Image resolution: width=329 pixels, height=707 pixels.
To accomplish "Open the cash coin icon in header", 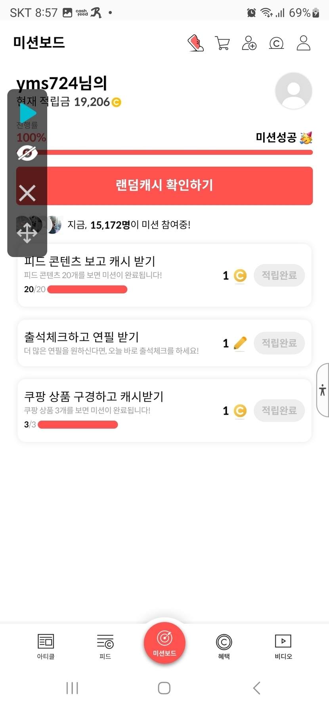I will point(276,43).
